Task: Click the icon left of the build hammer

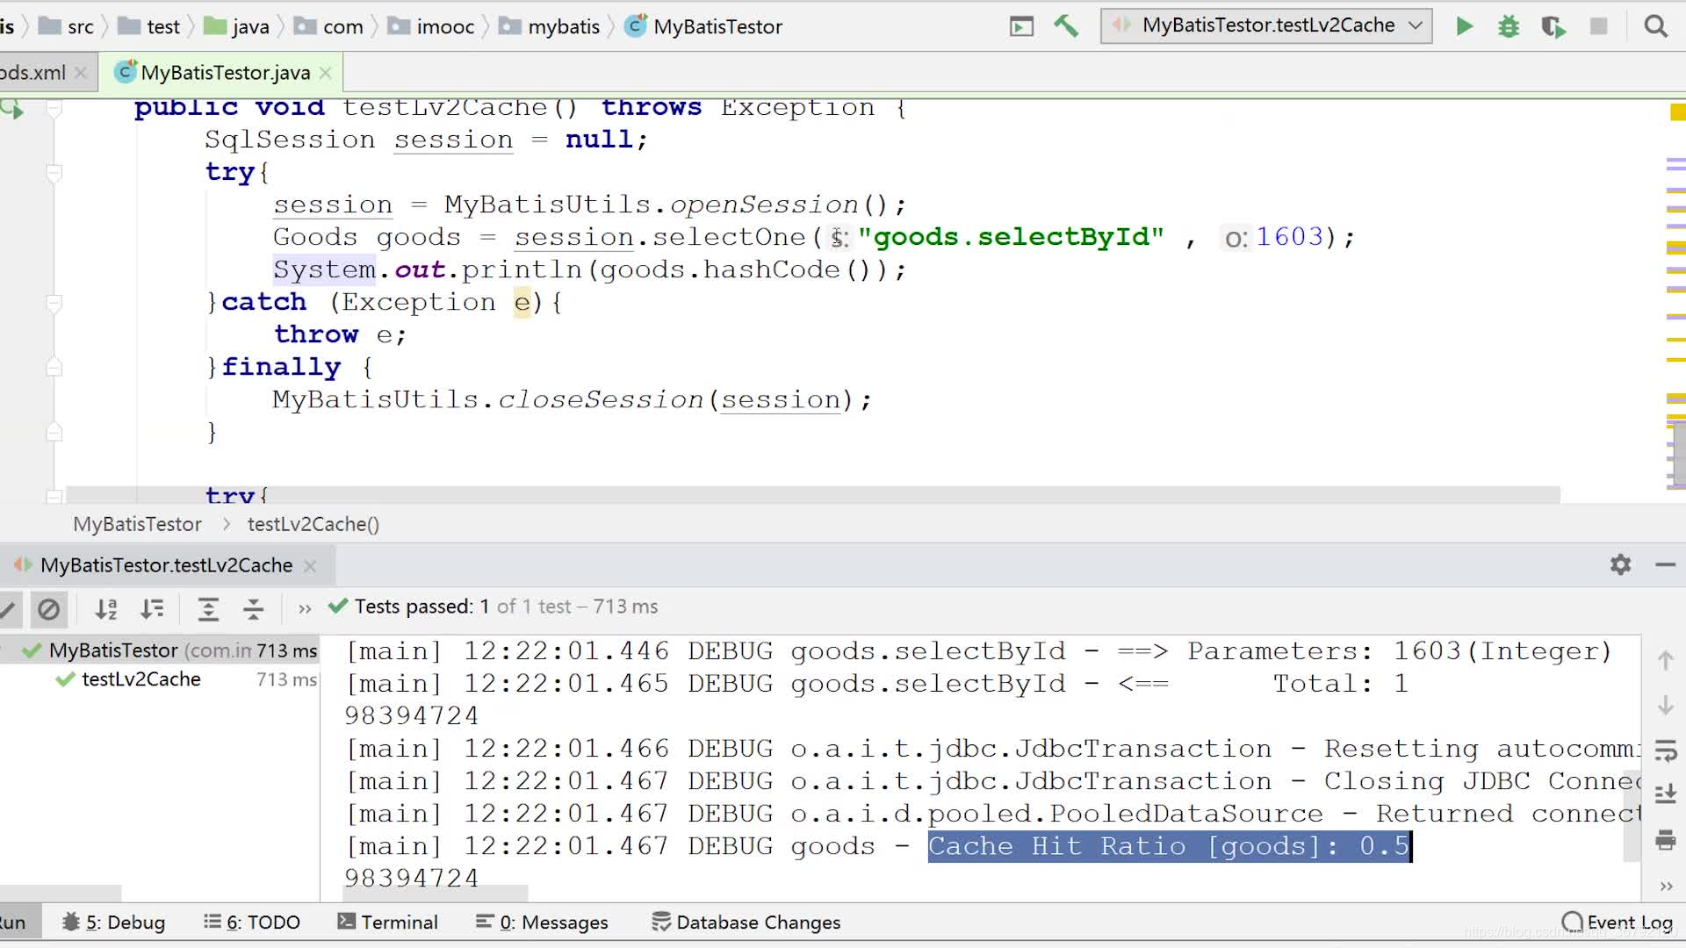Action: pyautogui.click(x=1021, y=26)
